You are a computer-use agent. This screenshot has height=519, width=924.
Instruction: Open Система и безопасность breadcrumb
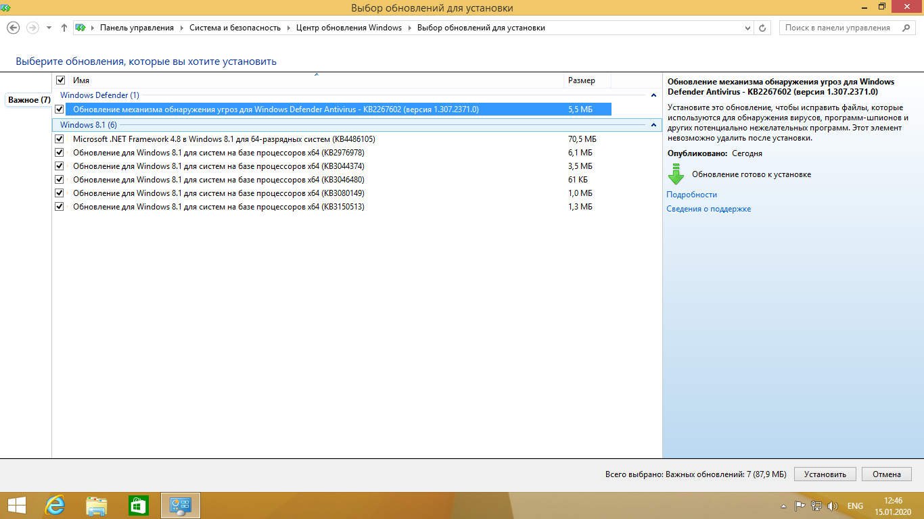click(235, 28)
